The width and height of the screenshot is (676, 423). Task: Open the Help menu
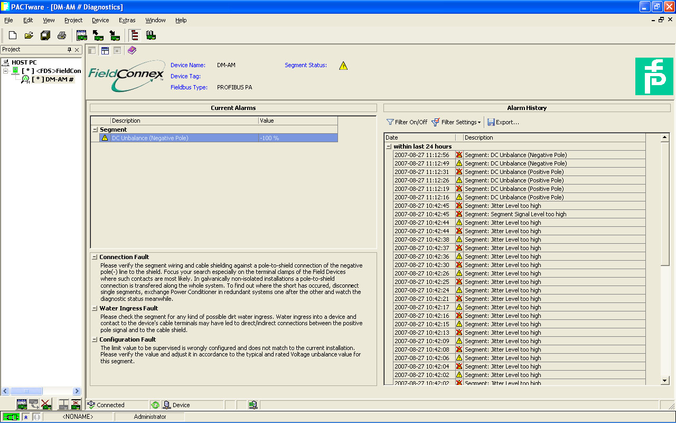(181, 20)
